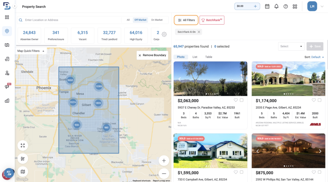Click the help question mark icon
This screenshot has width=328, height=182.
pos(285,6)
